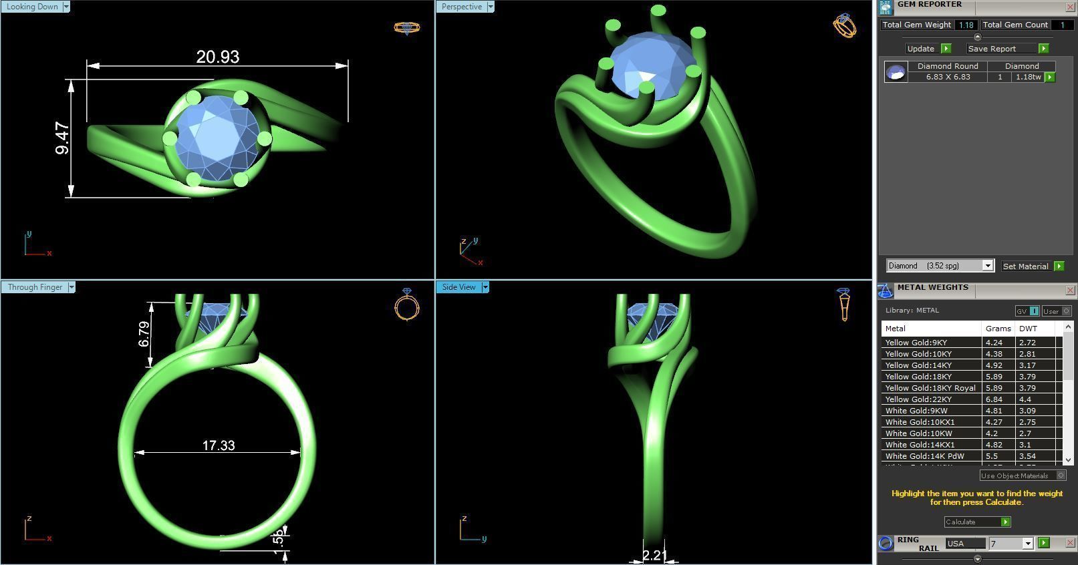The height and width of the screenshot is (565, 1078).
Task: Click the 2.21 shank width dimension
Action: pyautogui.click(x=654, y=555)
